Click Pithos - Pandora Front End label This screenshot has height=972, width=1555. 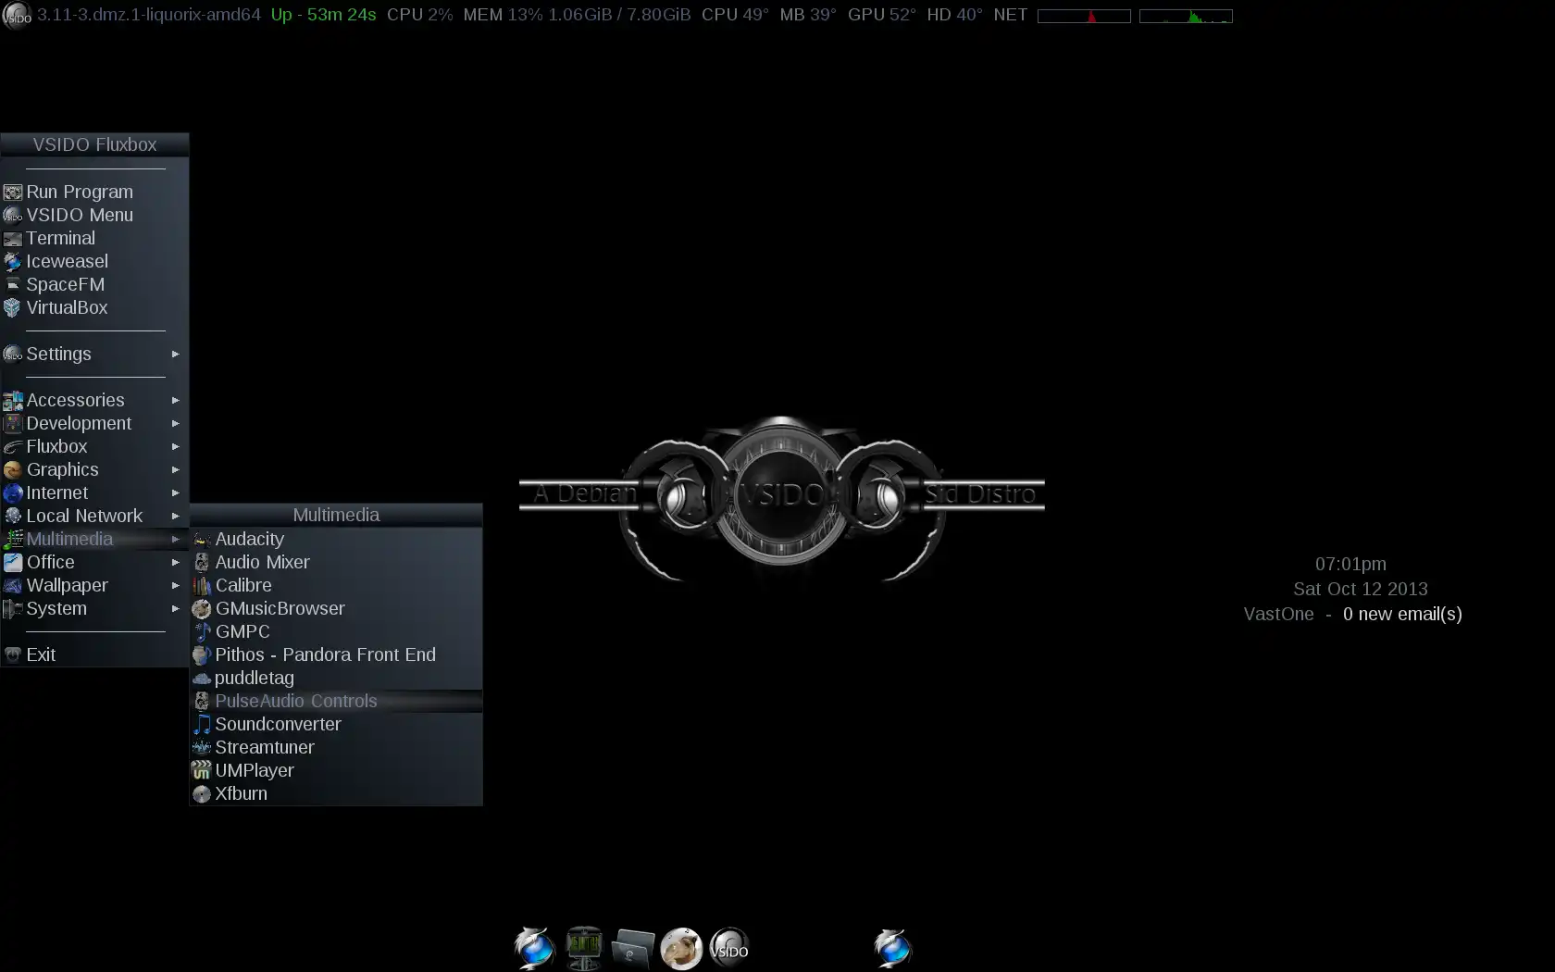coord(325,654)
